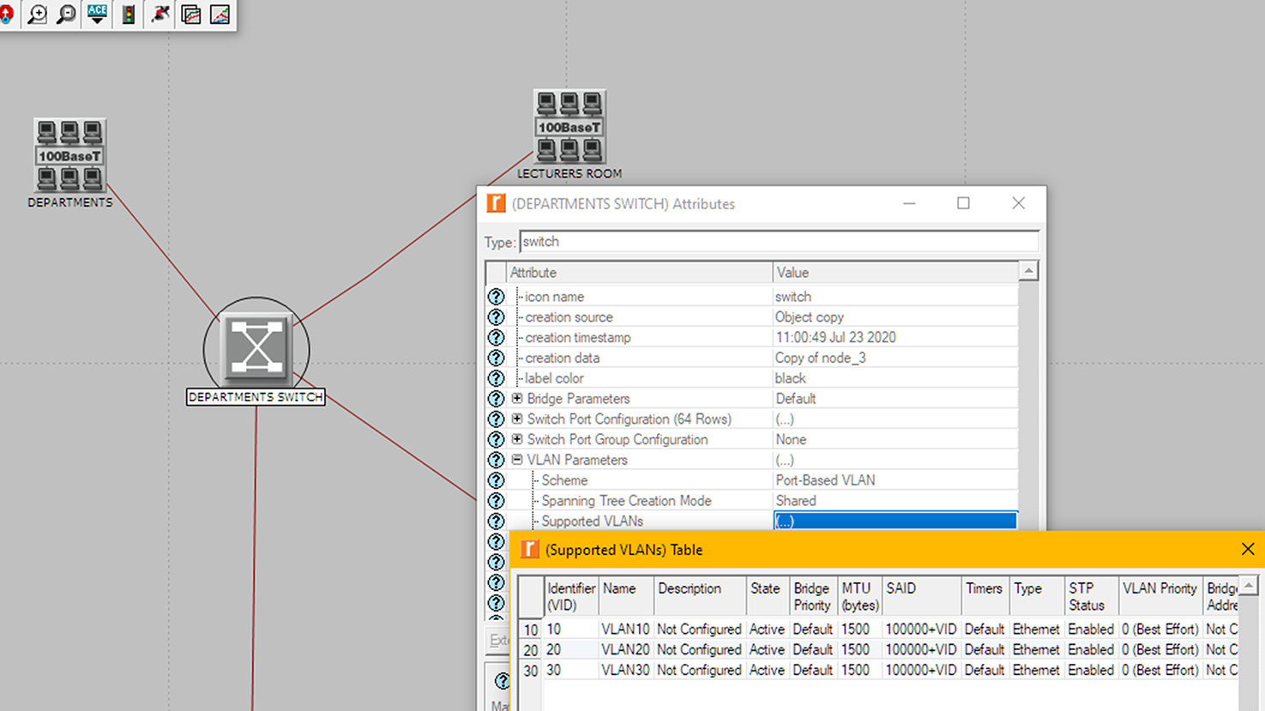The width and height of the screenshot is (1265, 711).
Task: Collapse the VLAN Parameters group
Action: 517,460
